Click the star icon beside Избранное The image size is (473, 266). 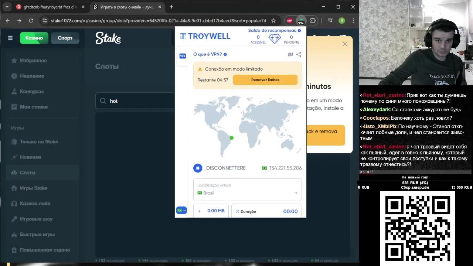(x=14, y=61)
